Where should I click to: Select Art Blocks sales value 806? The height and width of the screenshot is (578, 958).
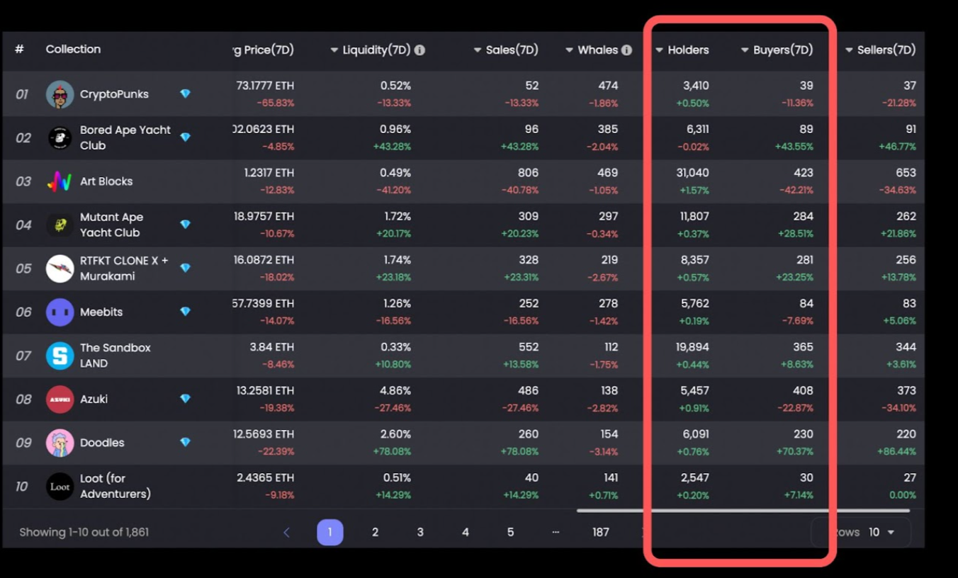[528, 173]
